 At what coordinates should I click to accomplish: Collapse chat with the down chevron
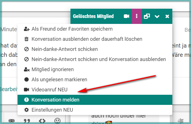(157, 17)
